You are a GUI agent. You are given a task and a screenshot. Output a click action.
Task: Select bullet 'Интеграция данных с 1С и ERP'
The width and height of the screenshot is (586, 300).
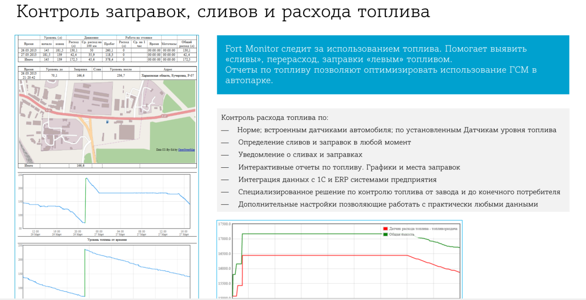pos(337,180)
